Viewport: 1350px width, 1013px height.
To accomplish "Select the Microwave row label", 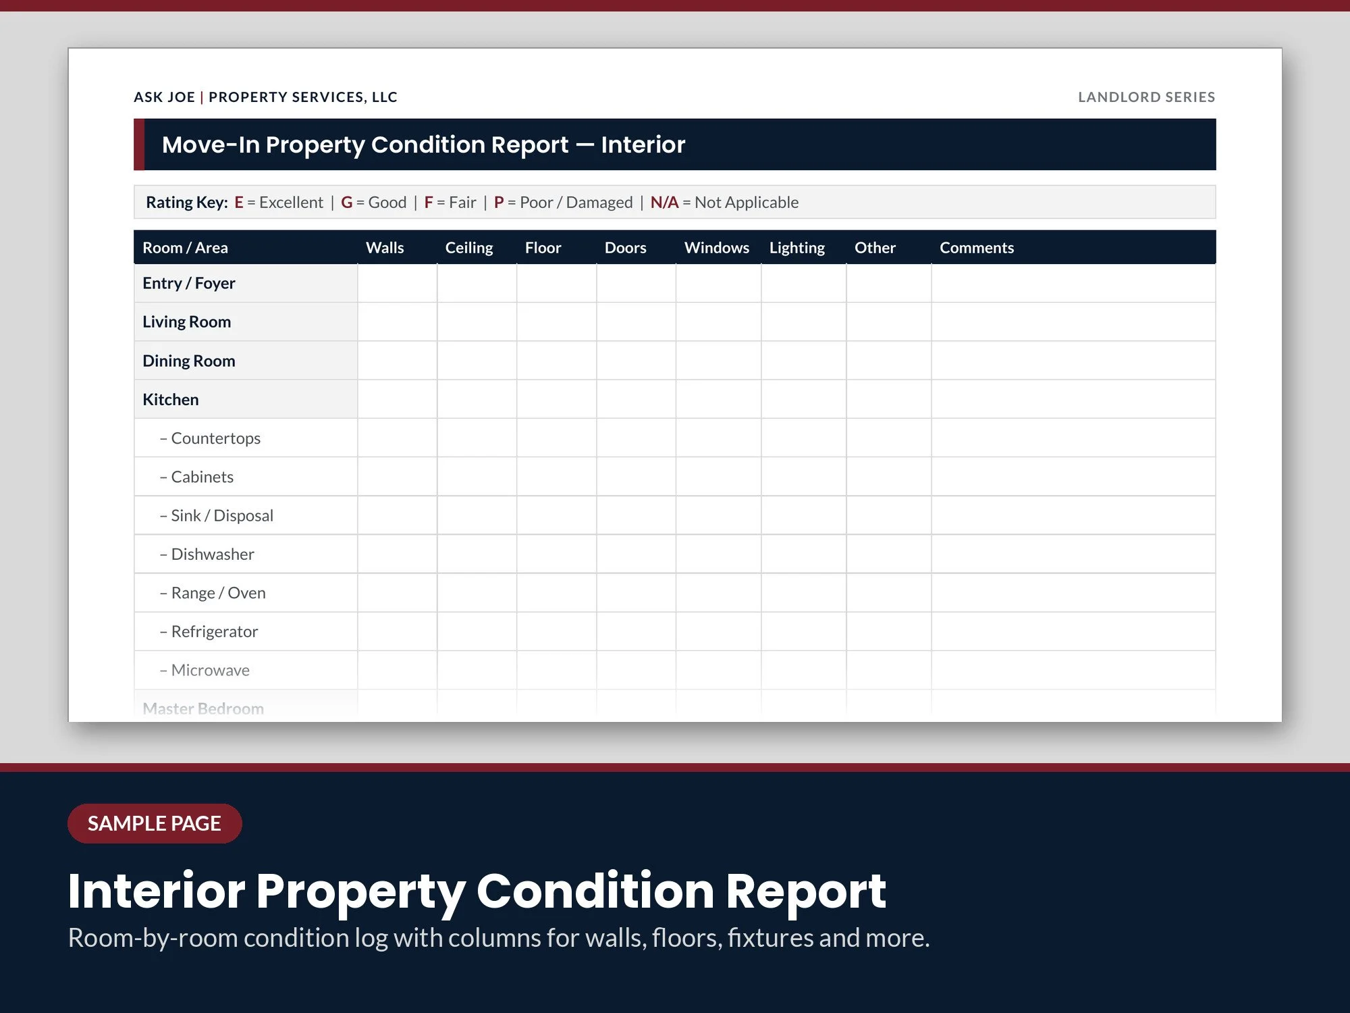I will point(205,670).
